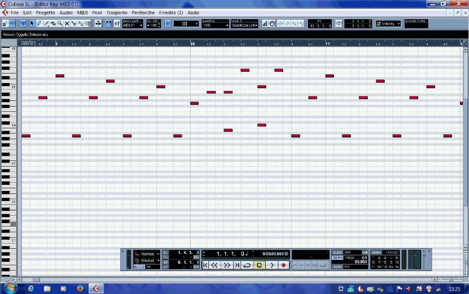Select the Mute X tool

pyautogui.click(x=67, y=23)
